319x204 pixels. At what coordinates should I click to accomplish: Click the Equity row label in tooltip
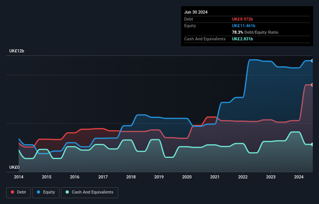[x=190, y=26]
